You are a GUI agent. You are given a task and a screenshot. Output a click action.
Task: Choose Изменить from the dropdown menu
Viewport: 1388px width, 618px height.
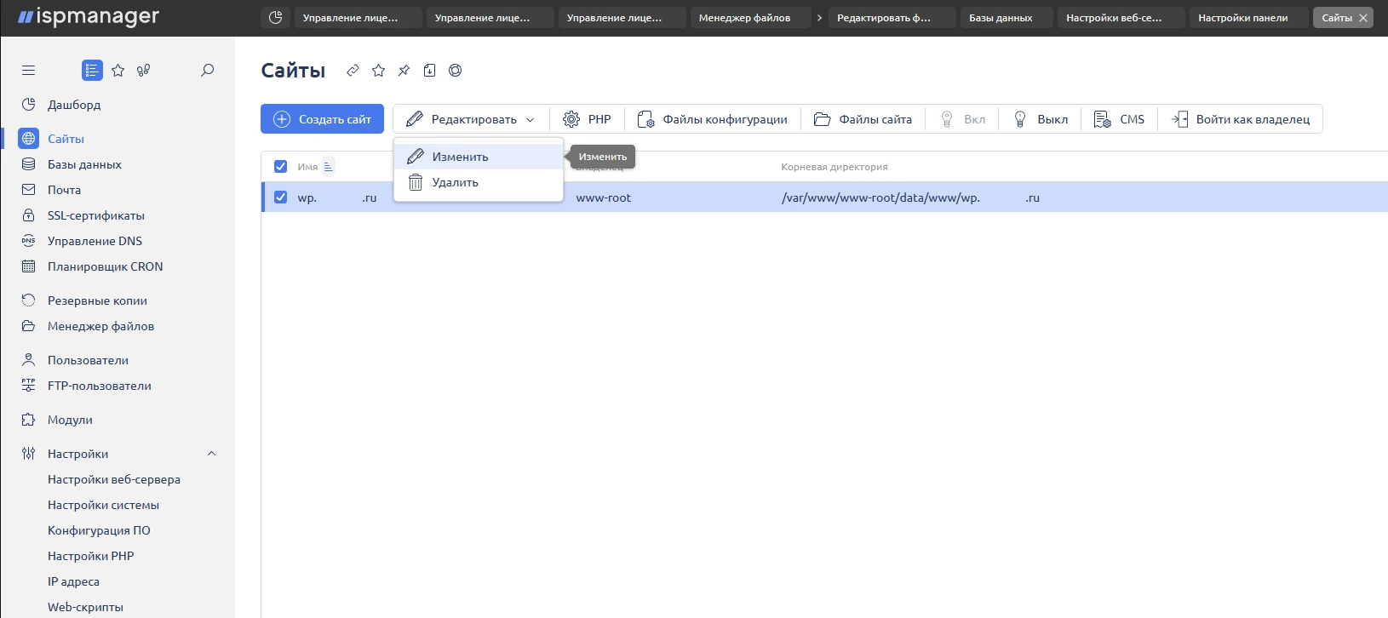tap(460, 157)
